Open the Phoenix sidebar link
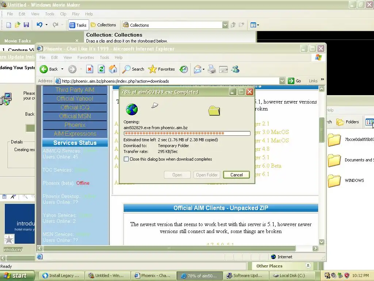 coord(75,125)
